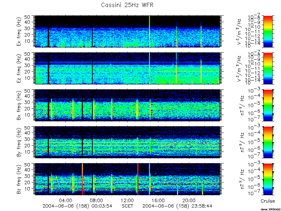Click the Bz panel color bar
Screen dimensions: 281x211
click(268, 179)
